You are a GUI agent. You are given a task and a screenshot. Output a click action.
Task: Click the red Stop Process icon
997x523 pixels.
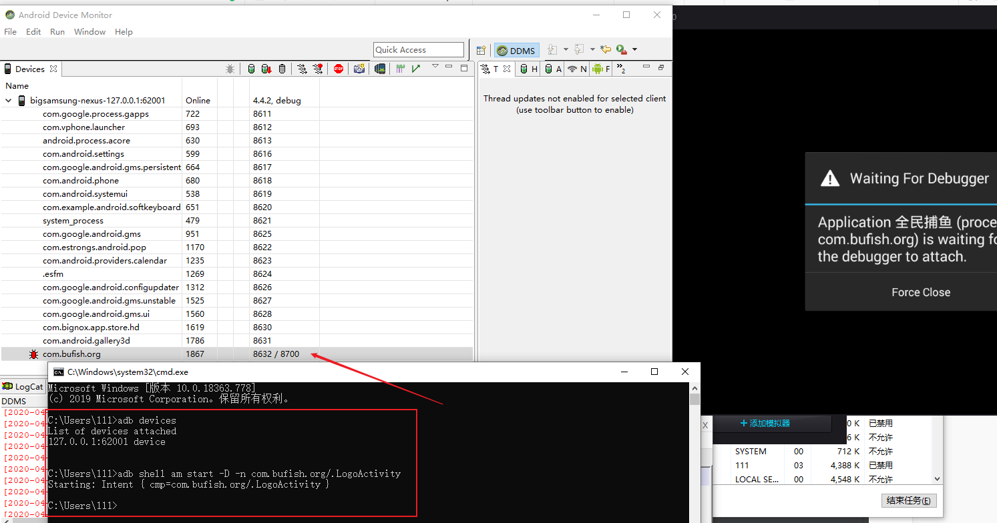pyautogui.click(x=339, y=69)
